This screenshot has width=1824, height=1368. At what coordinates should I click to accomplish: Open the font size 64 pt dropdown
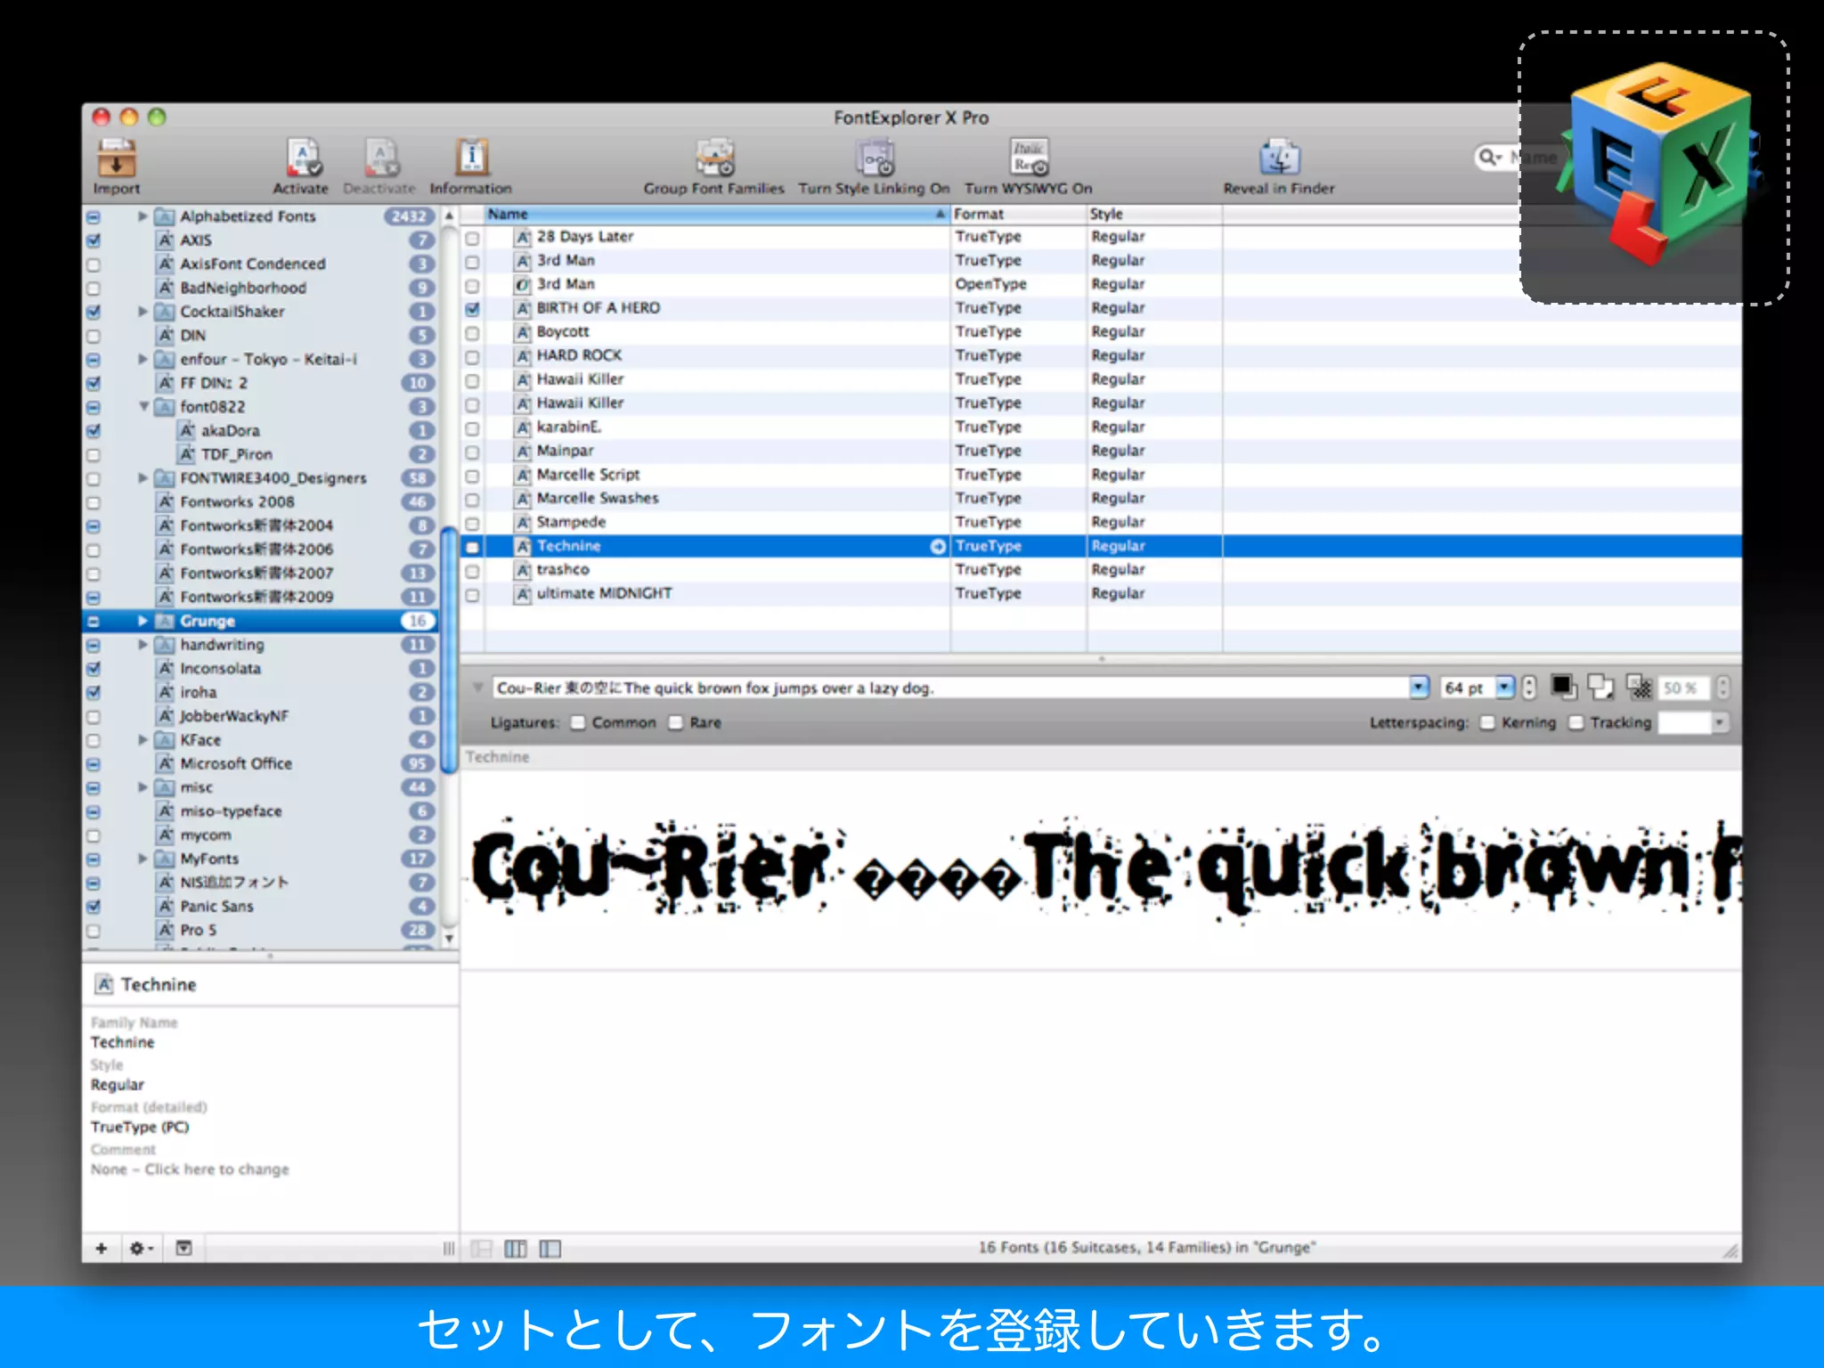[1504, 688]
